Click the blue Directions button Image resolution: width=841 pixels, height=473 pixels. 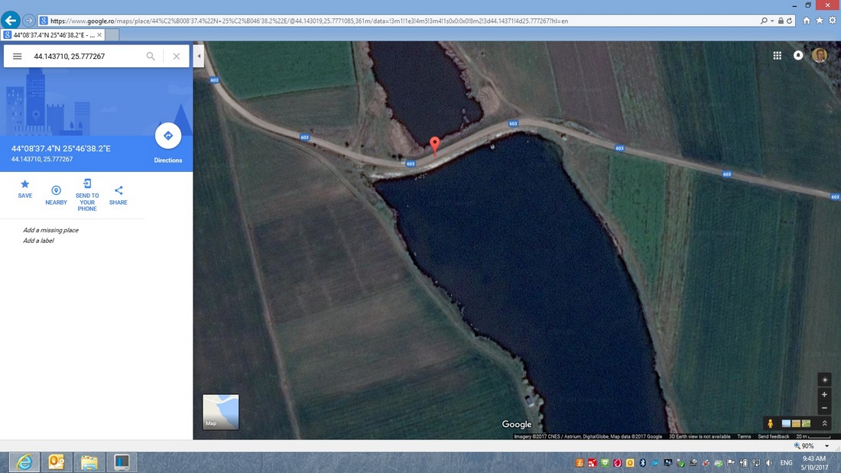[168, 136]
